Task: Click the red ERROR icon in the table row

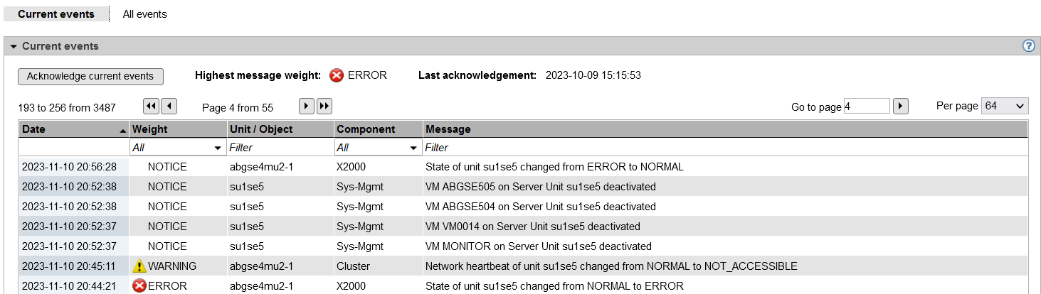Action: coord(139,286)
